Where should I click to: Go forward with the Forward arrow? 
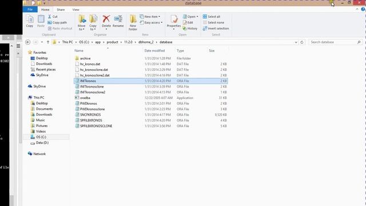pos(35,42)
